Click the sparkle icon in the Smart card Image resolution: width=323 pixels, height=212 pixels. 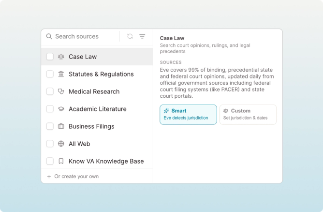click(166, 111)
